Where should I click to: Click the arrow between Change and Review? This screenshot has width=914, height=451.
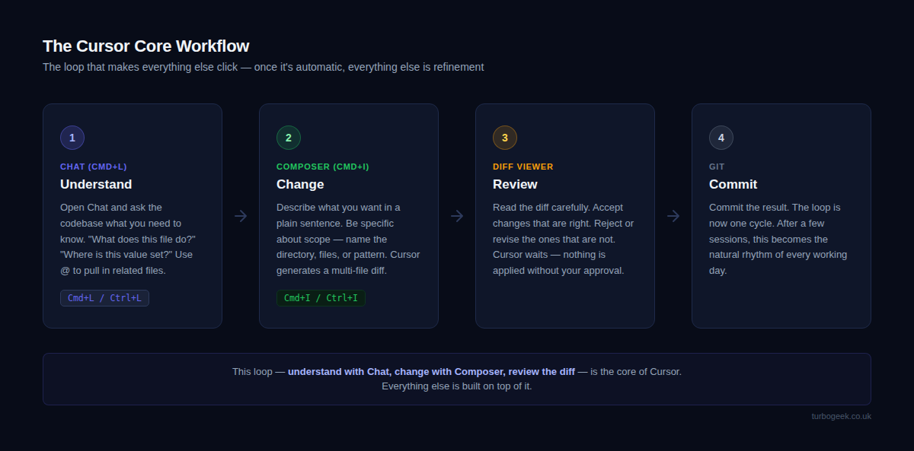point(457,216)
